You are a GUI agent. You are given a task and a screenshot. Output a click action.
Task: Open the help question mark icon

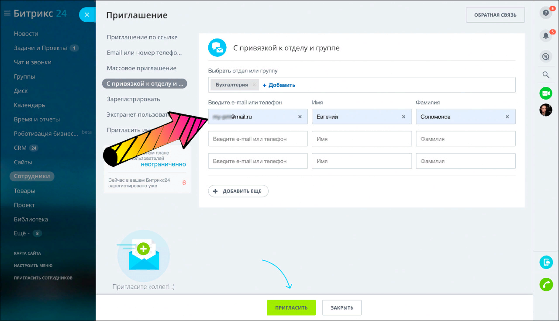point(545,13)
